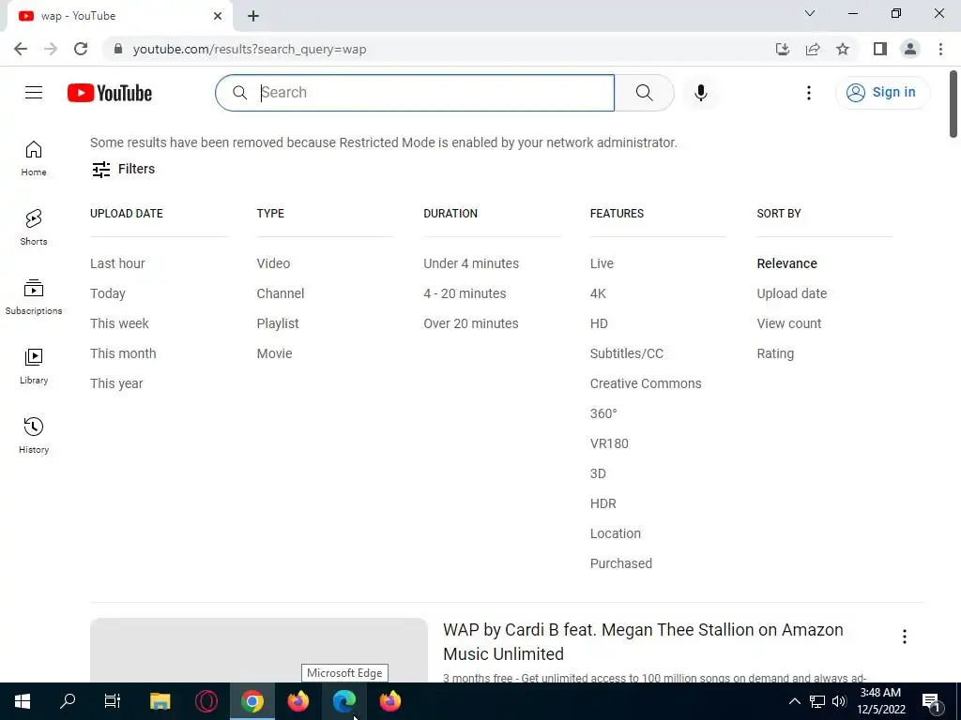961x720 pixels.
Task: Enable the Creative Commons filter
Action: click(646, 383)
